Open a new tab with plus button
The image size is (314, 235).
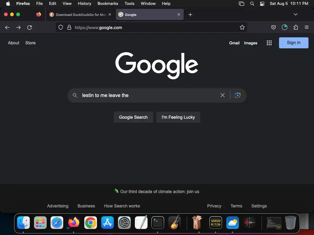[190, 15]
